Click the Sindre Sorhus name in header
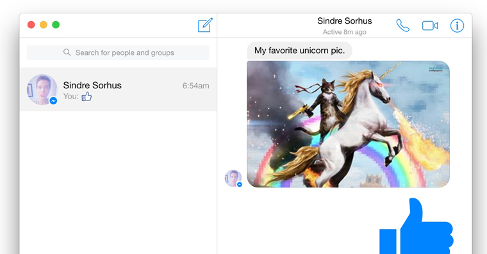The image size is (487, 254). (345, 20)
